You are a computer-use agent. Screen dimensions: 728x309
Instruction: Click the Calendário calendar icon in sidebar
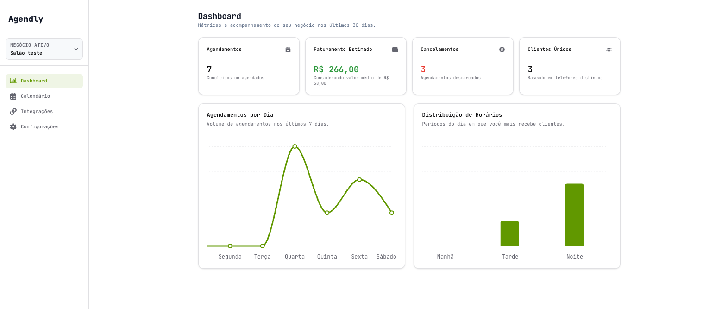point(13,96)
